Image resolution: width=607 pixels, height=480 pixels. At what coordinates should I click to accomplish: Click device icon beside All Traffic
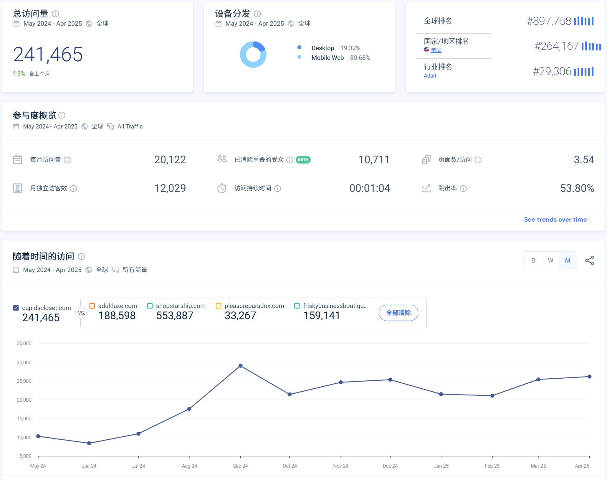point(110,126)
